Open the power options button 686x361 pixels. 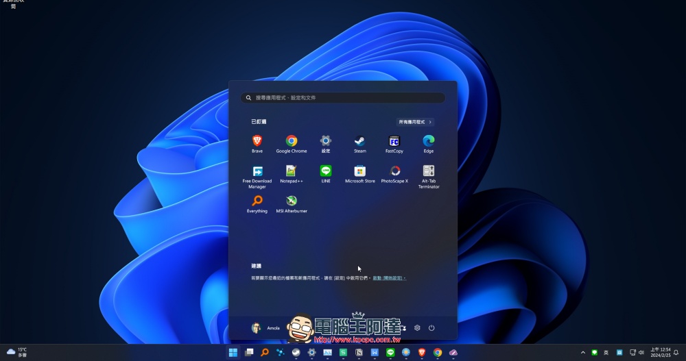tap(431, 328)
